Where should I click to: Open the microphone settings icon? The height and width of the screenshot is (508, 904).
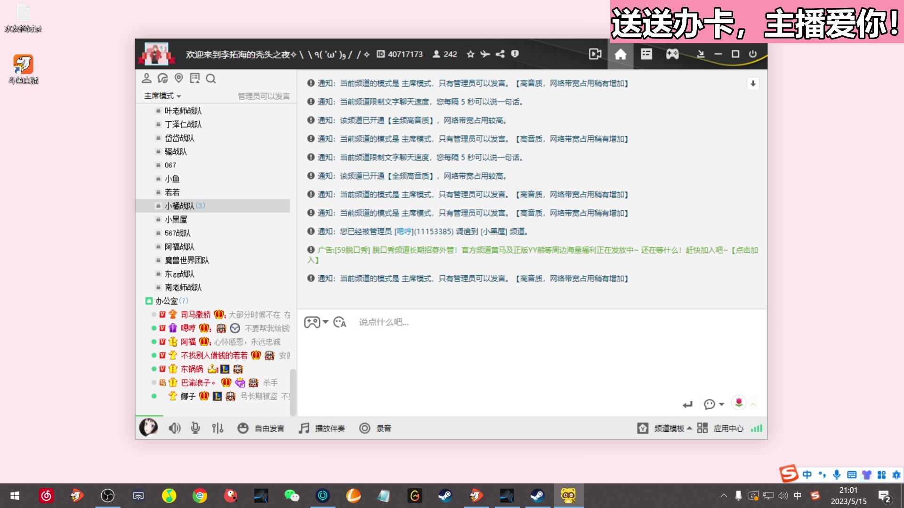click(195, 428)
